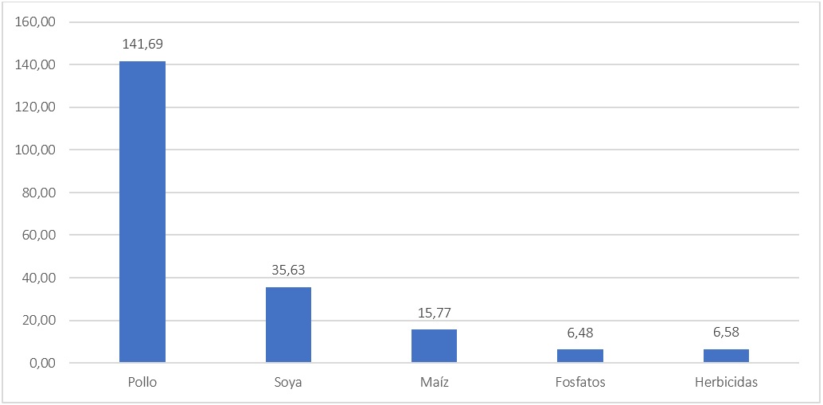Click the tall blue Pollo bar

[142, 212]
